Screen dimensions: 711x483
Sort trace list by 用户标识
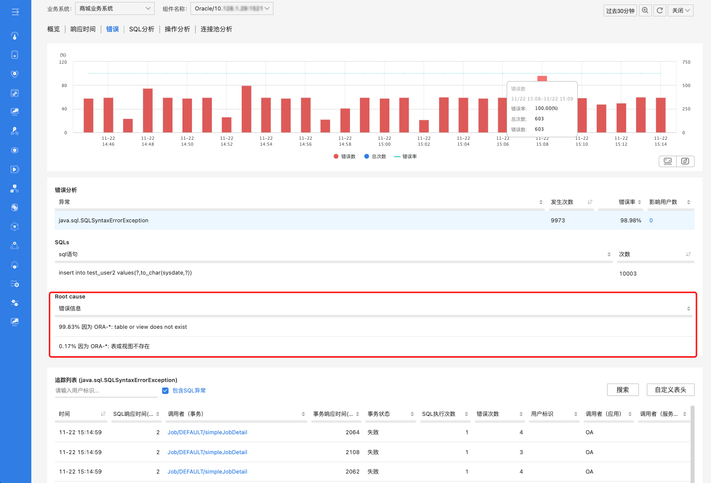pos(576,414)
